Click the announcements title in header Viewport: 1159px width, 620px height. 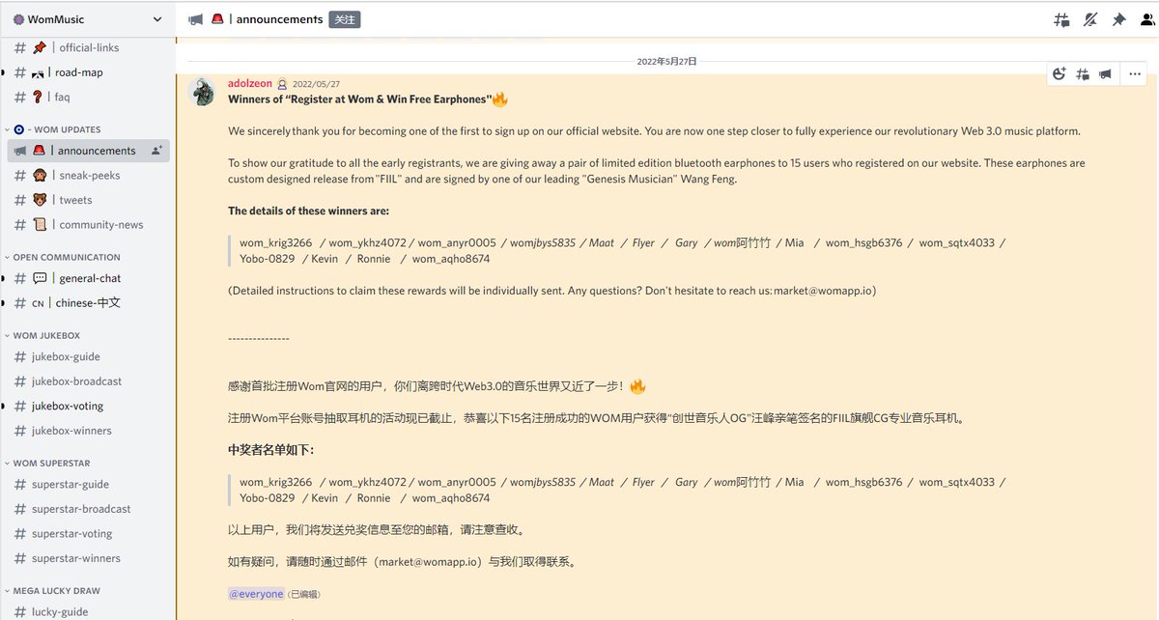pyautogui.click(x=280, y=19)
